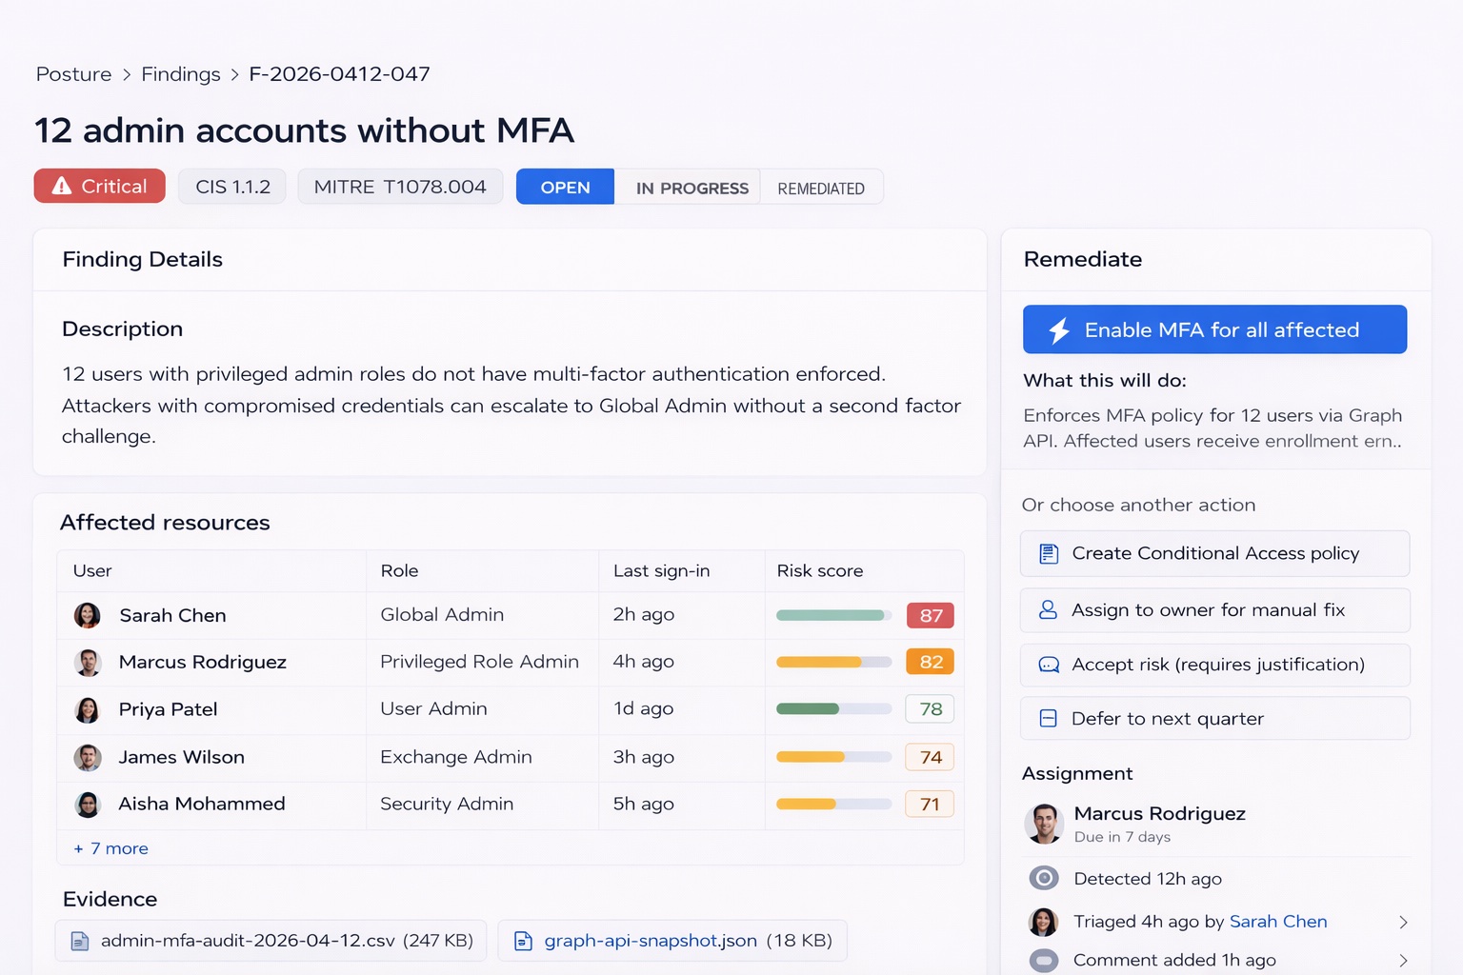Click Sarah Chen link in triage activity
The width and height of the screenshot is (1463, 975).
tap(1277, 922)
